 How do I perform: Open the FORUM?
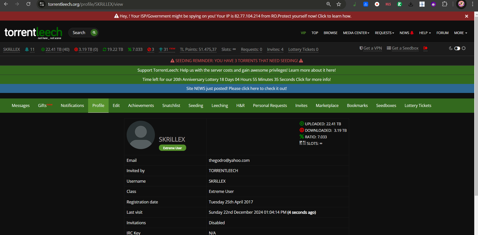[442, 33]
